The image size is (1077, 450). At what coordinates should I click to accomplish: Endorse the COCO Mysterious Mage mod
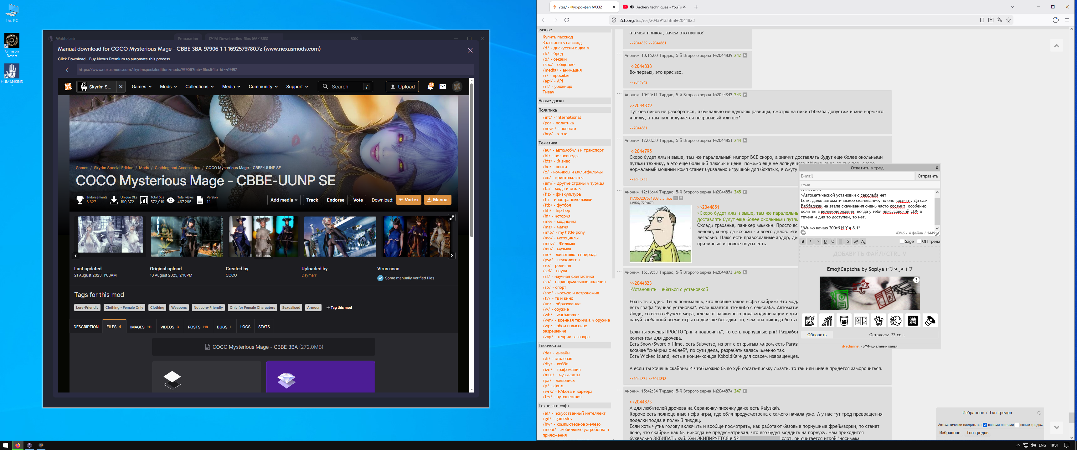click(x=335, y=200)
